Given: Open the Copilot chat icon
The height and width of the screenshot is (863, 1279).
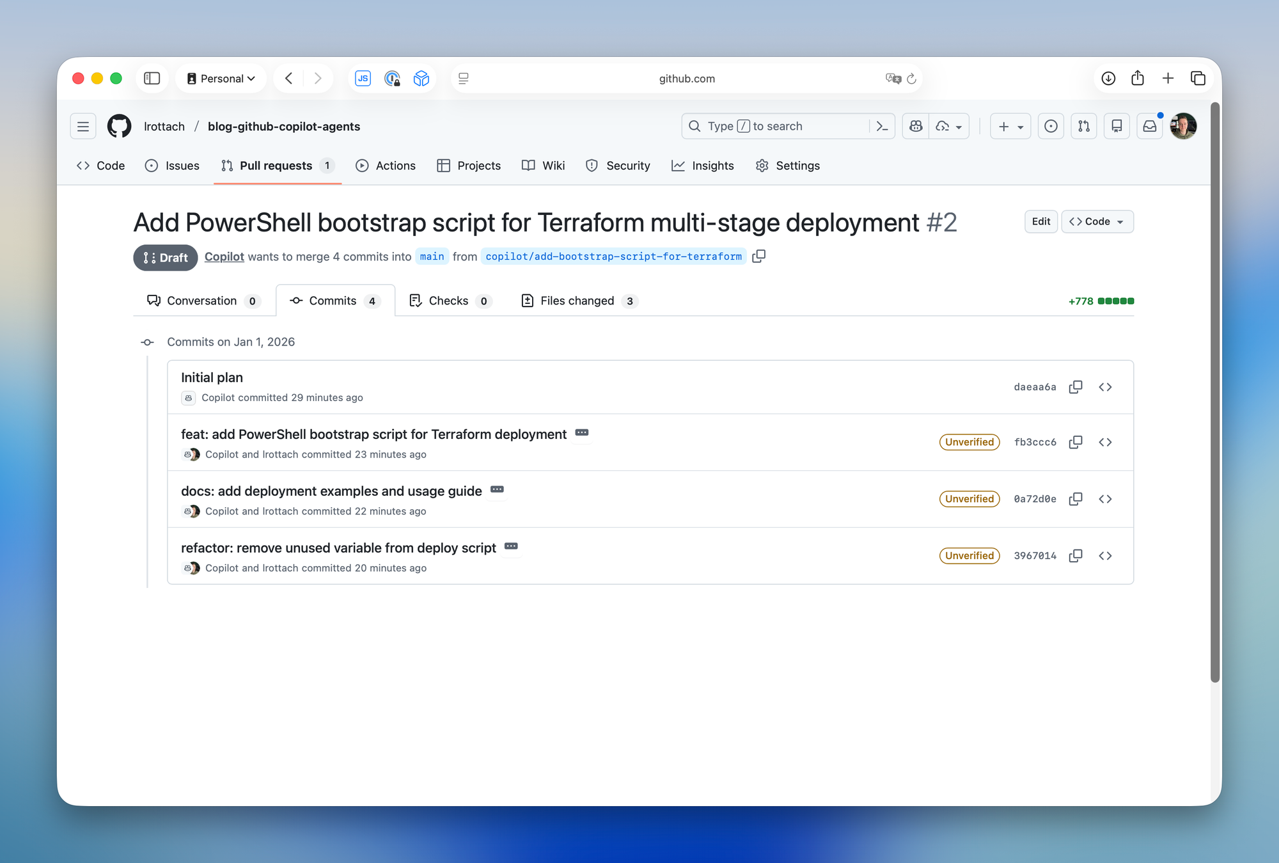Looking at the screenshot, I should point(916,127).
